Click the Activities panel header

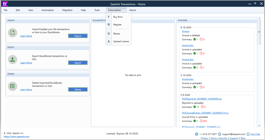click(x=216, y=20)
